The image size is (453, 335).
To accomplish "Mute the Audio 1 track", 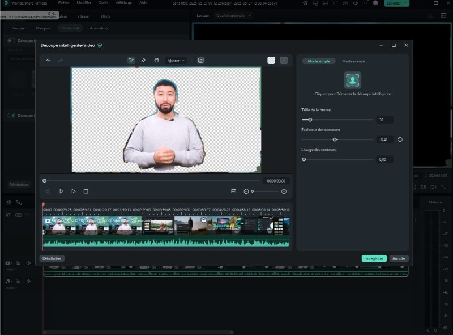I will tap(28, 281).
